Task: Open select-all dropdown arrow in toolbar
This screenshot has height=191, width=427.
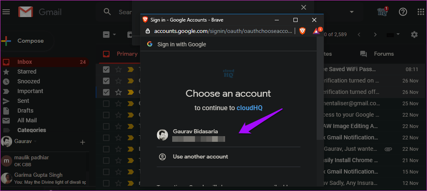Action: coord(114,35)
